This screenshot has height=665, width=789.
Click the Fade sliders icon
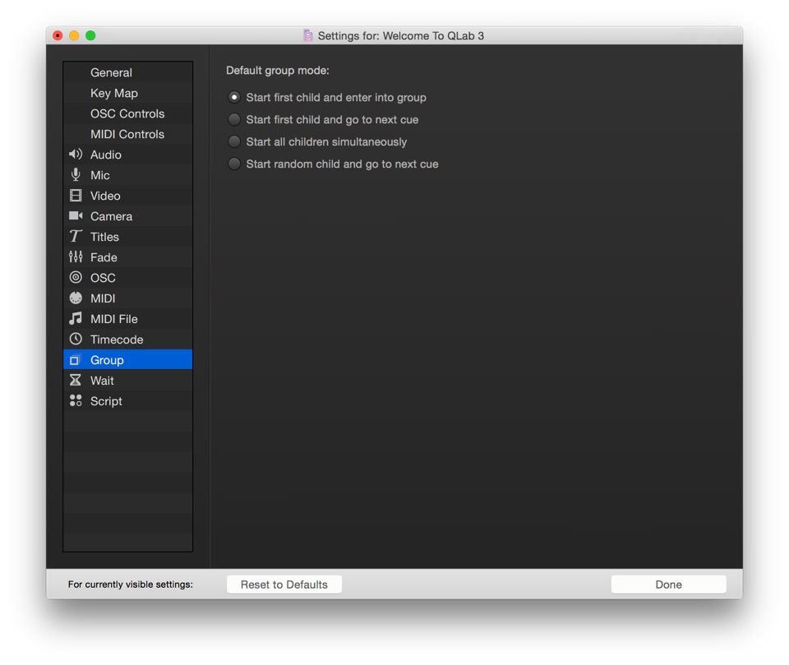coord(76,257)
